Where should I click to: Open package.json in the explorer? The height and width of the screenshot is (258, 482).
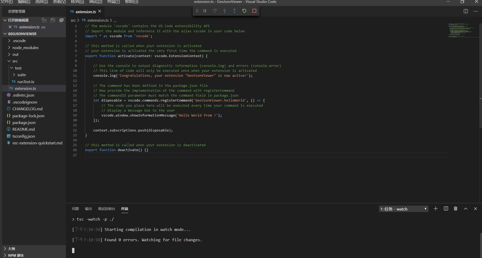[x=24, y=123]
